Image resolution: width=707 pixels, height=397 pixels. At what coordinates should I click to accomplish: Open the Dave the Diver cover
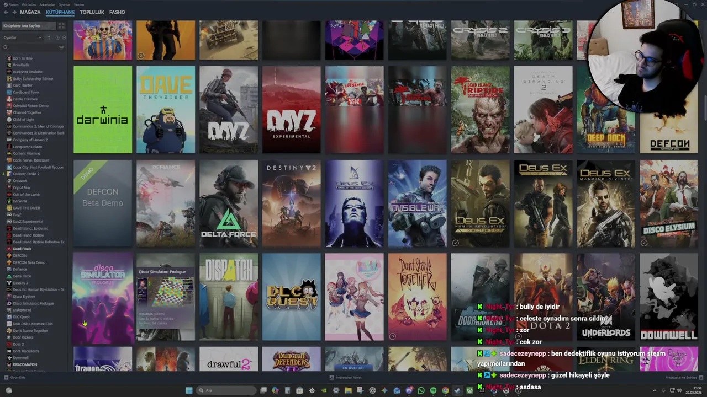[x=166, y=110]
